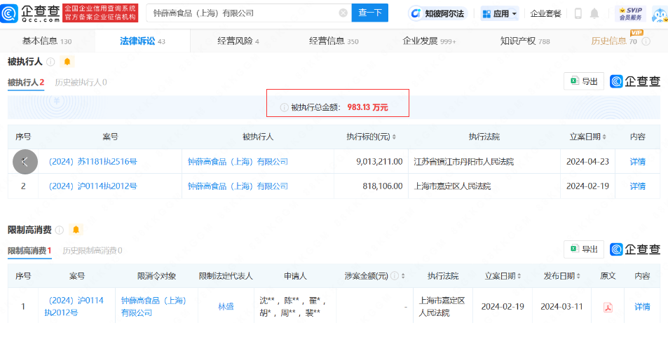Open 知彼阿尔法 assistant
The image size is (668, 358).
pos(438,13)
